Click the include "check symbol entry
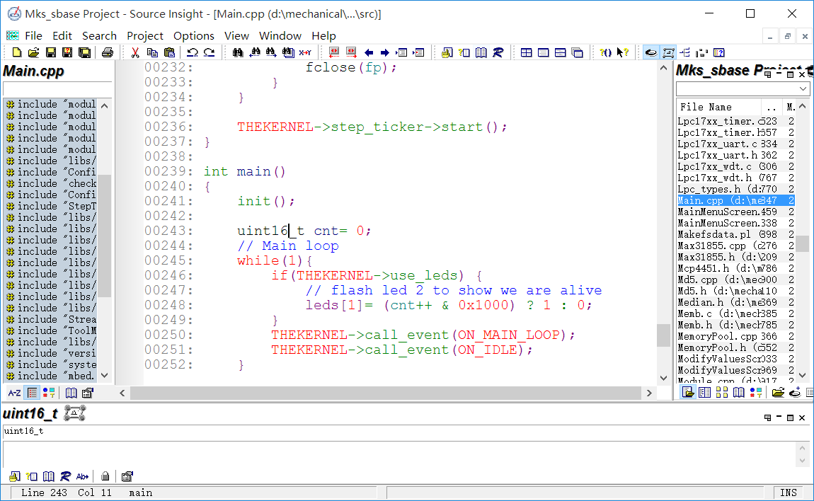Image resolution: width=814 pixels, height=501 pixels. [52, 183]
